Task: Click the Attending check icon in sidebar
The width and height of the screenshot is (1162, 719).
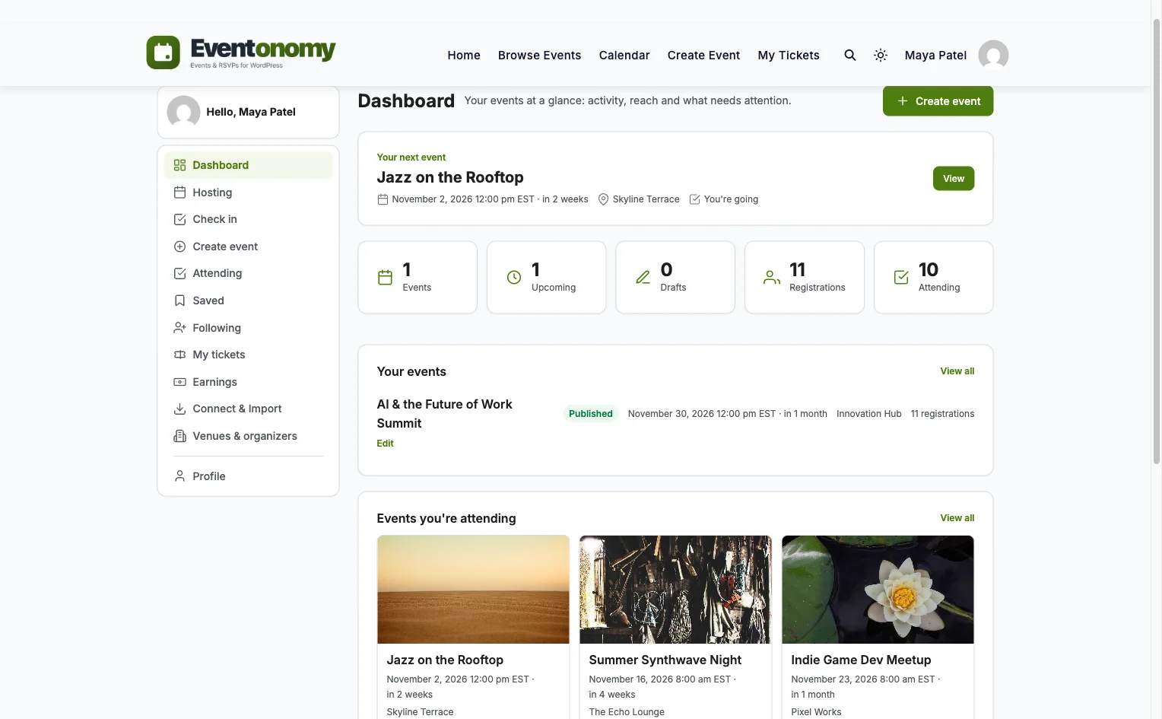Action: point(179,273)
